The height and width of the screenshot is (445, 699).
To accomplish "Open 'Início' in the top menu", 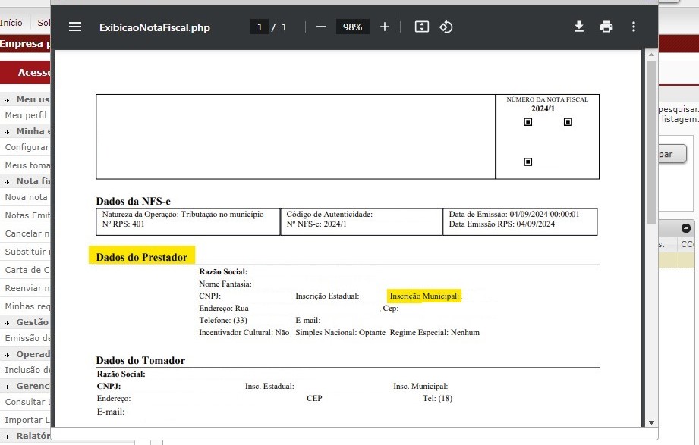I will point(11,23).
